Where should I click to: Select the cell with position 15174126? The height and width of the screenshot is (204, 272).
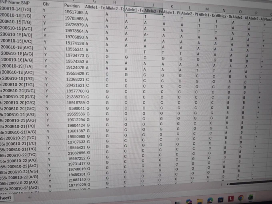pos(75,43)
